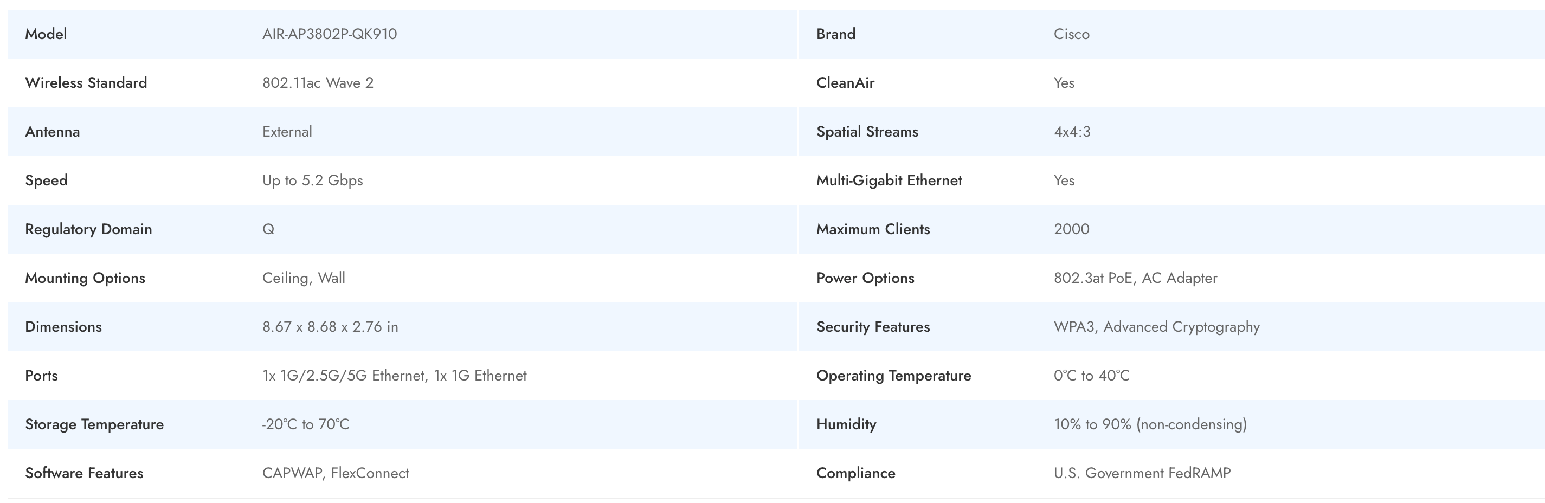Click the Maximum Clients value 2000
Image resolution: width=1545 pixels, height=503 pixels.
pyautogui.click(x=1071, y=230)
